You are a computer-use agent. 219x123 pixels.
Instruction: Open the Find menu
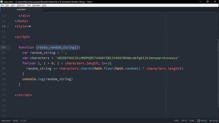(29, 5)
